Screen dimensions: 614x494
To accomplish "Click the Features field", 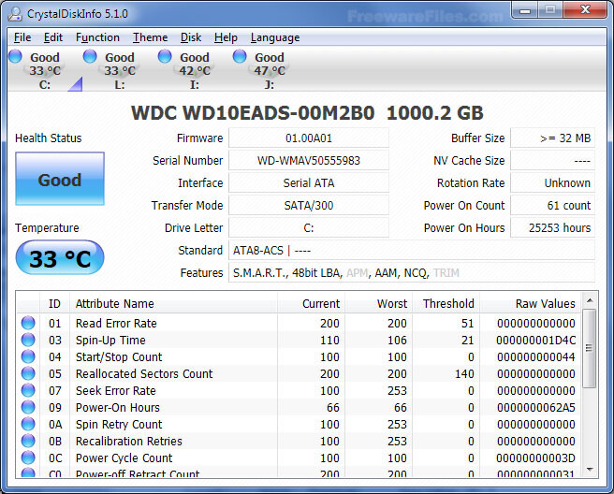I will 412,273.
